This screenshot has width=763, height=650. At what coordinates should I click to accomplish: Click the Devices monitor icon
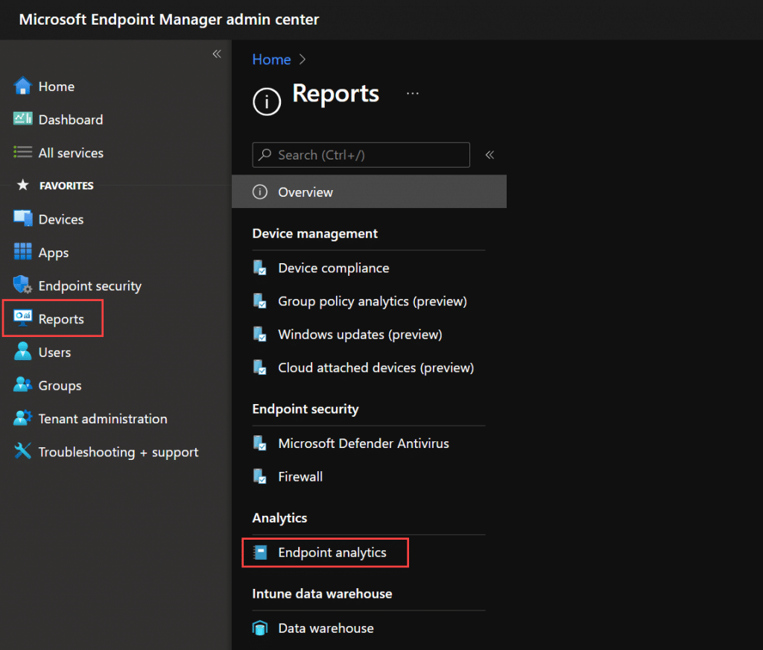(x=23, y=218)
